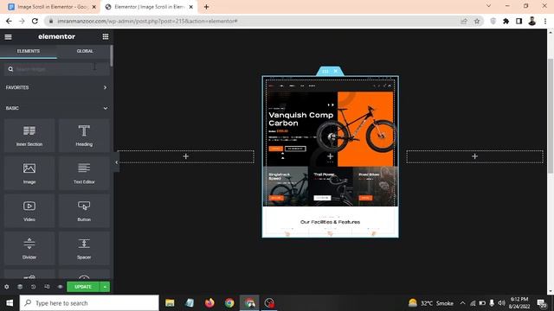554x311 pixels.
Task: Open Chrome side panel icon
Action: click(x=519, y=21)
